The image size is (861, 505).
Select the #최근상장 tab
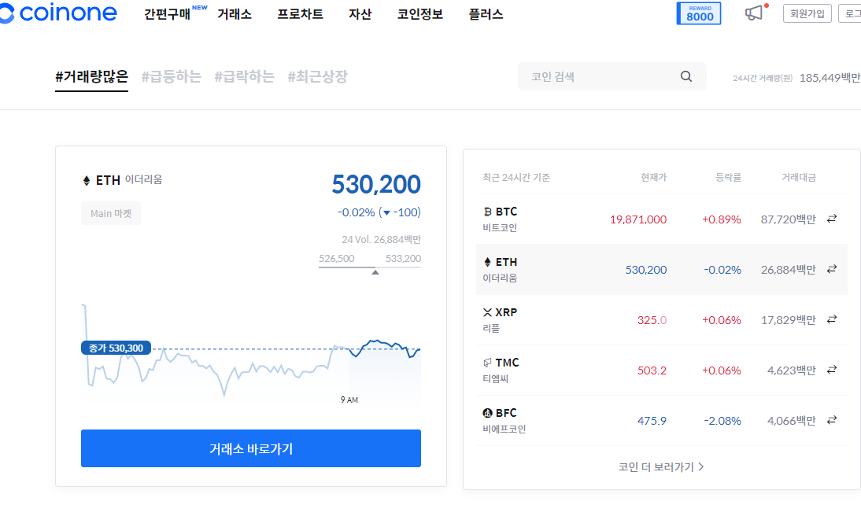317,76
